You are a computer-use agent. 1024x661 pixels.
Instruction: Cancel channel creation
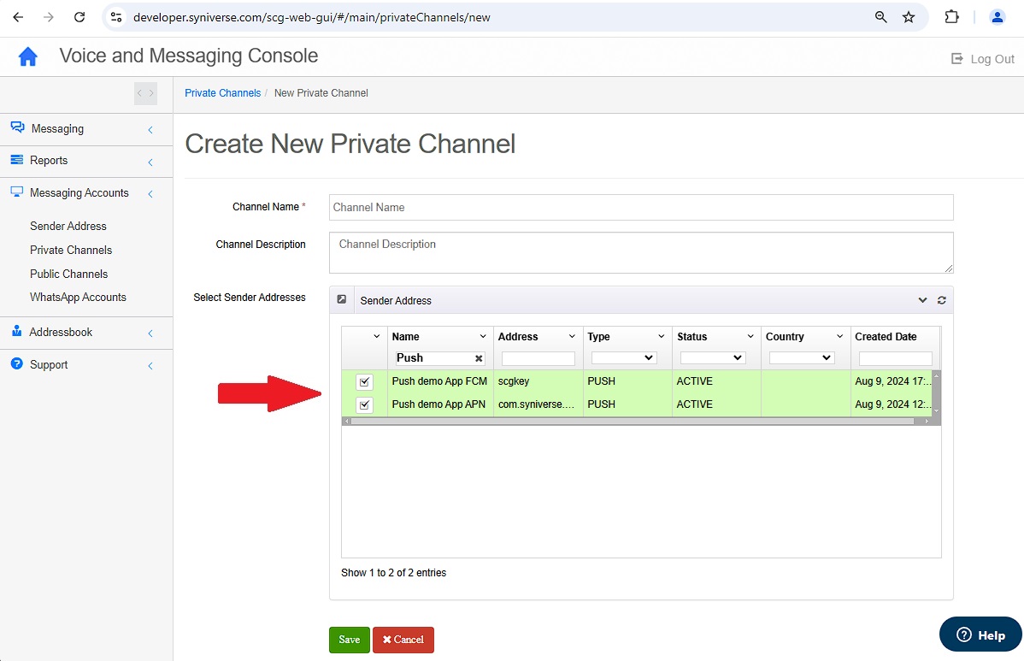pyautogui.click(x=403, y=640)
